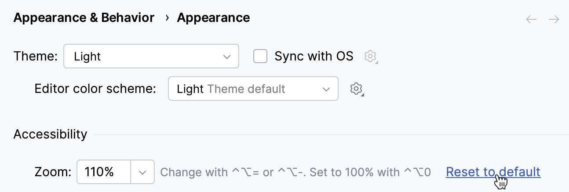Image resolution: width=569 pixels, height=192 pixels.
Task: Click the Theme label
Action: 36,56
